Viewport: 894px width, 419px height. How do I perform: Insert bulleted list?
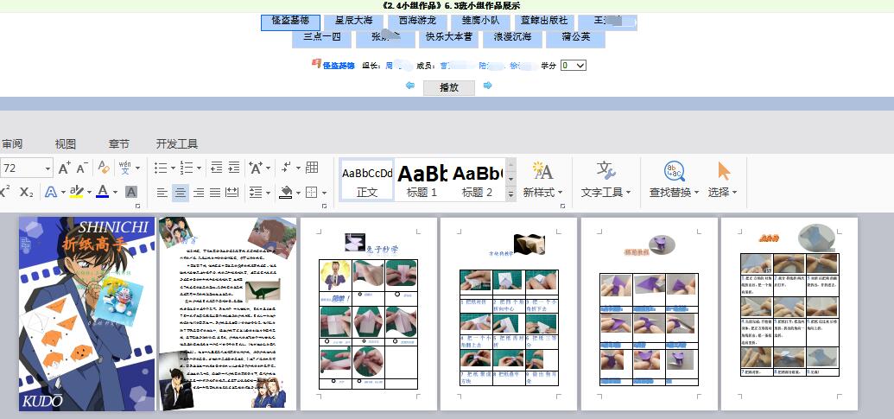pyautogui.click(x=160, y=168)
